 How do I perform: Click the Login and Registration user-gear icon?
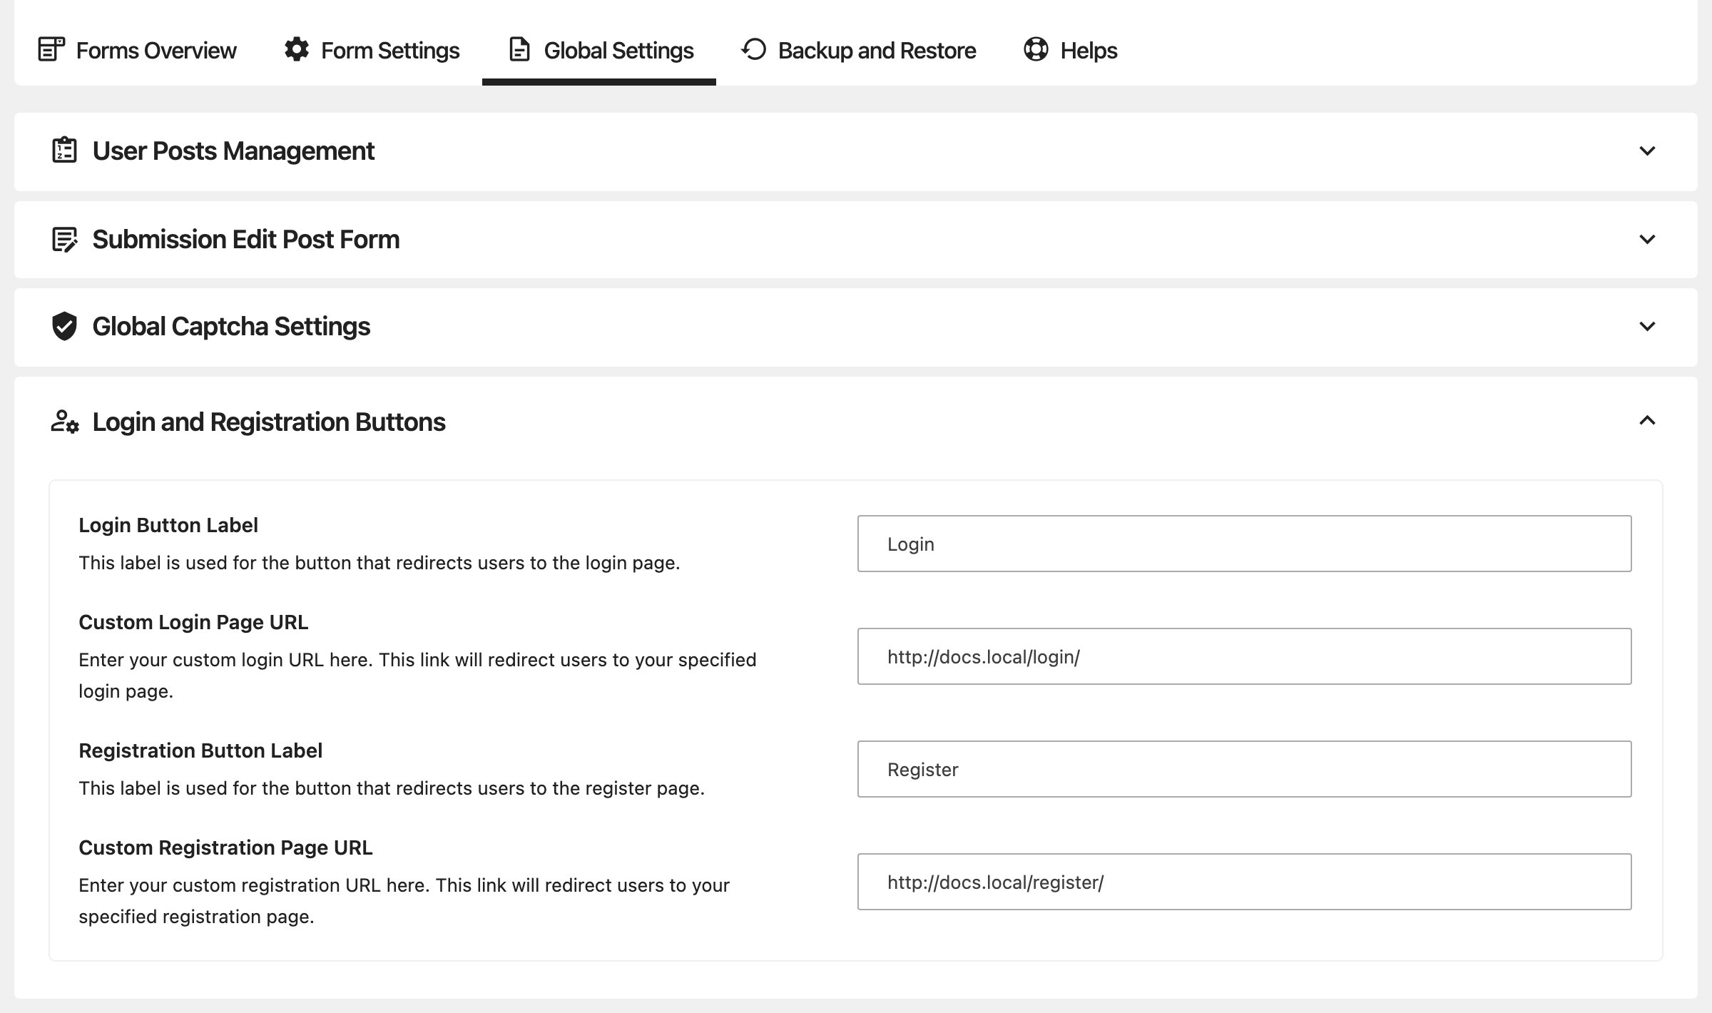point(64,422)
